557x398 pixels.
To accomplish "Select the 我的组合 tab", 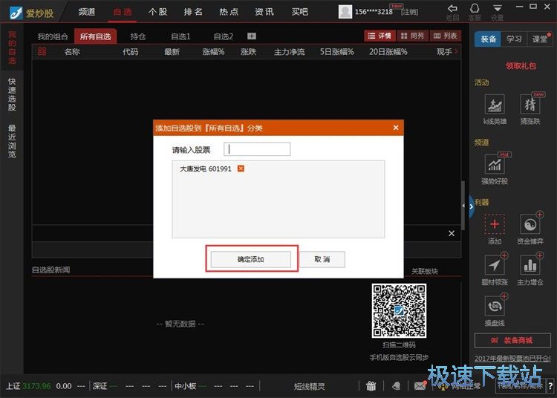I will click(x=53, y=36).
